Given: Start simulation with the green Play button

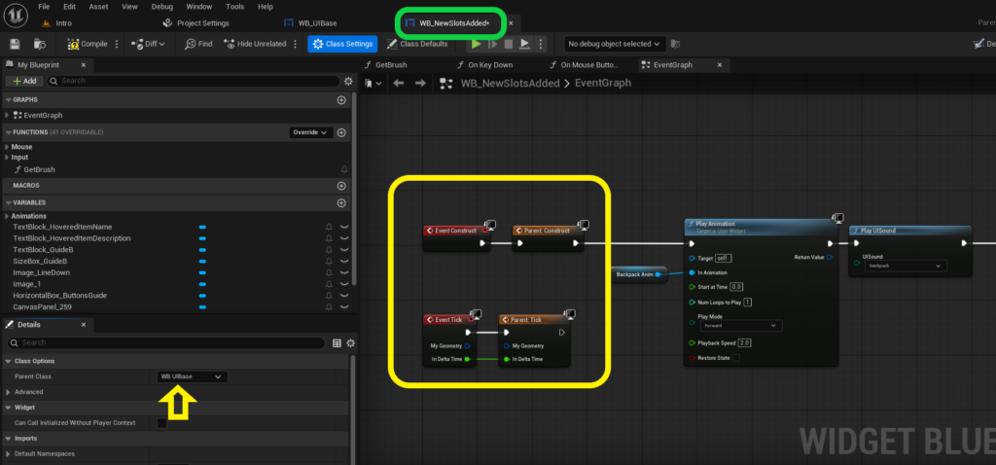Looking at the screenshot, I should pyautogui.click(x=476, y=44).
